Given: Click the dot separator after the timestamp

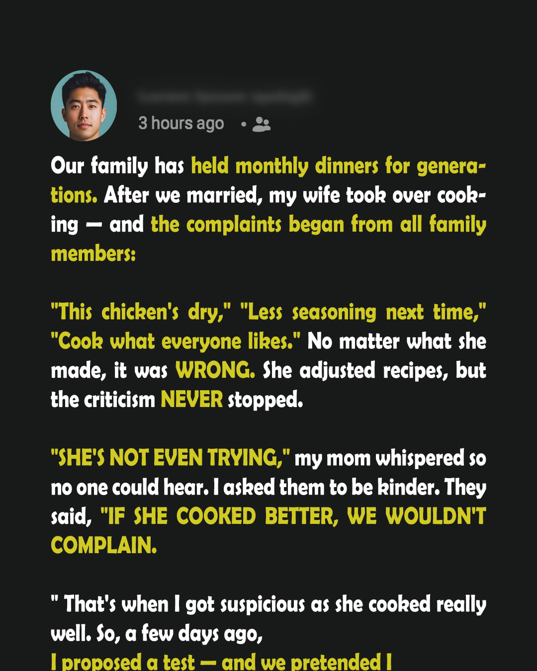Looking at the screenshot, I should [244, 124].
